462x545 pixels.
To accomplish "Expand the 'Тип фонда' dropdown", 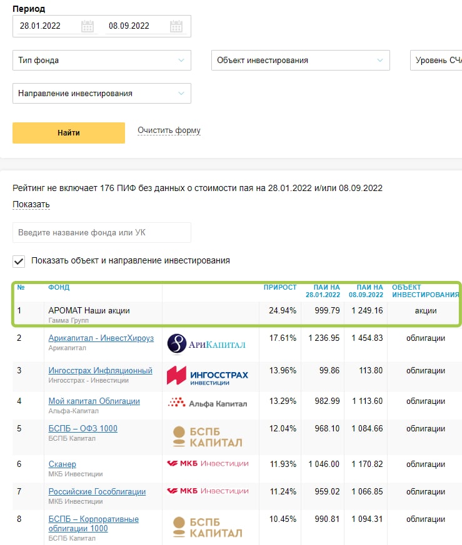I will 101,61.
